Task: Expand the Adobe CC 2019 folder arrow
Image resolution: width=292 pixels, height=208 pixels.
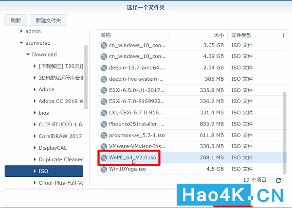Action: (x=35, y=101)
